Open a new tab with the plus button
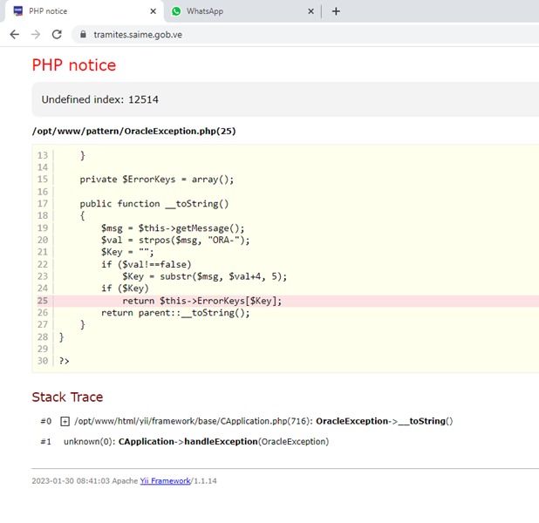The width and height of the screenshot is (539, 523). (x=336, y=11)
